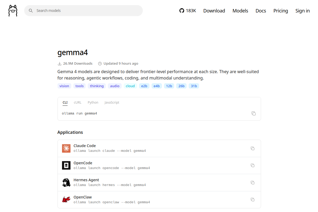Click 'ollama launch hermes --model gemma4' text

click(110, 185)
